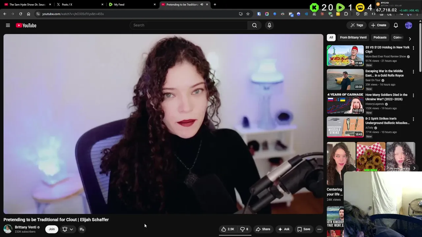Click the green Rumble play counter icon

tap(340, 7)
